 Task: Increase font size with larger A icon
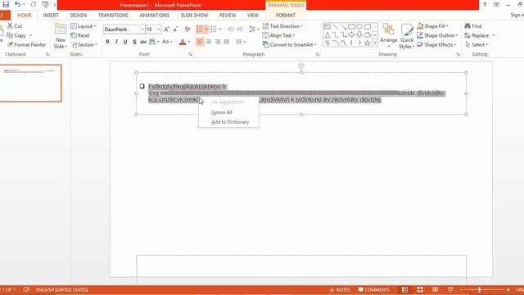coord(166,29)
